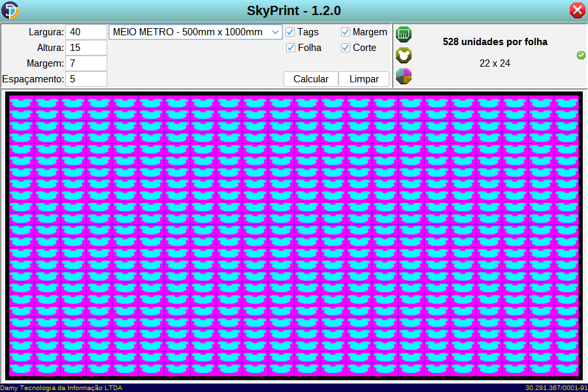Click the Limpar button
Viewport: 588px width, 392px height.
pyautogui.click(x=364, y=79)
